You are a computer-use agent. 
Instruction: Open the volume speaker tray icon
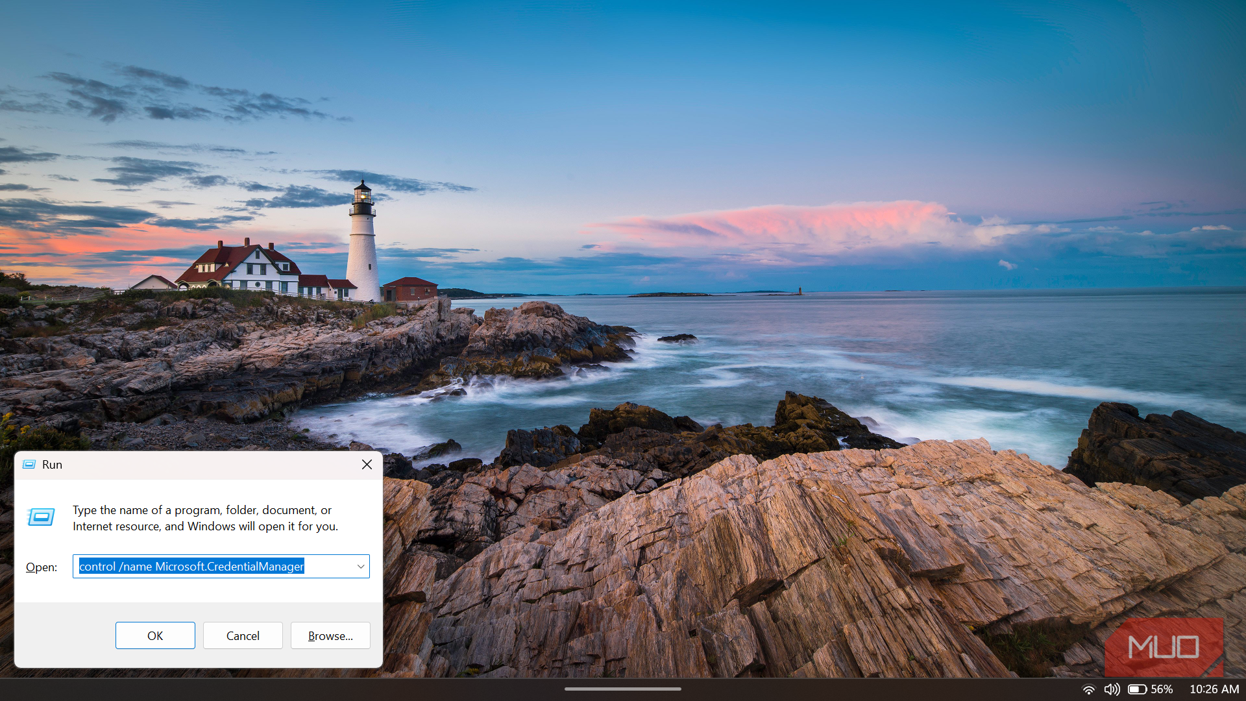(1112, 689)
